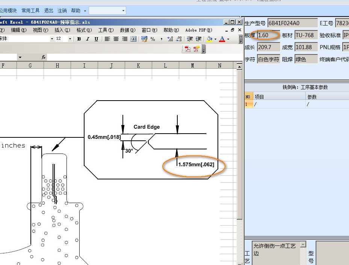Open the font name dropdown
This screenshot has height=265, width=349.
[x=52, y=39]
